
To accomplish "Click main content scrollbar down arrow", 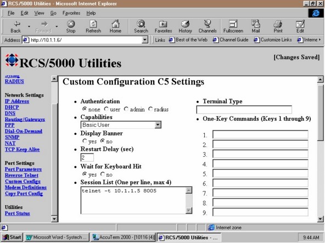I will point(320,219).
